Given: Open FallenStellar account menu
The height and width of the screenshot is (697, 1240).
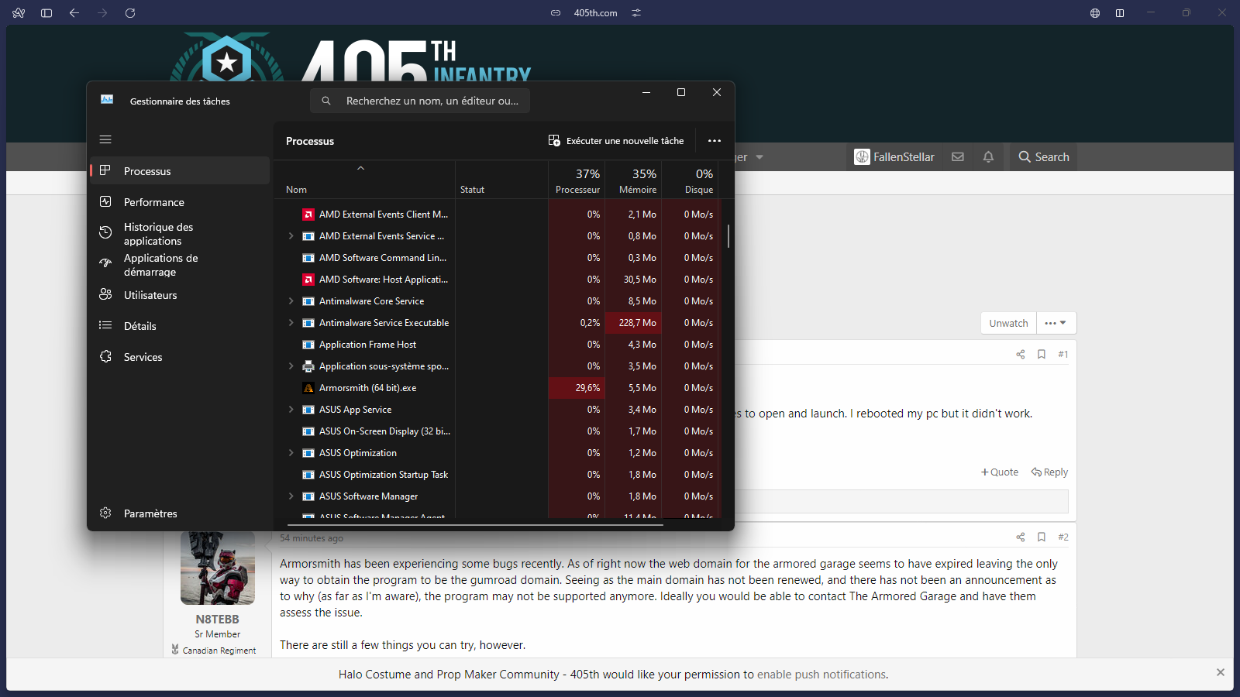Looking at the screenshot, I should [894, 157].
